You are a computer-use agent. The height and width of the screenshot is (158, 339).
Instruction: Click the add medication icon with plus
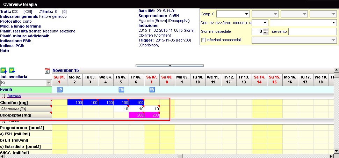coord(4,70)
